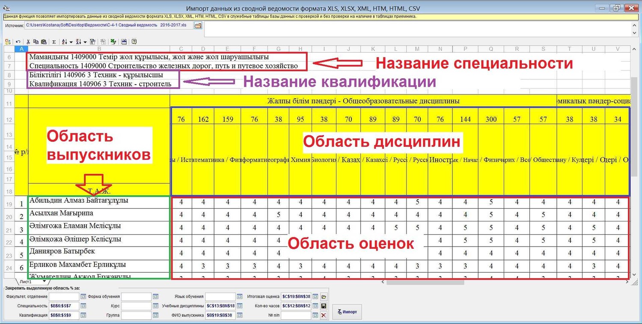Open the descending sort dropdown arrow
Screen dimensions: 642x324
click(x=85, y=42)
